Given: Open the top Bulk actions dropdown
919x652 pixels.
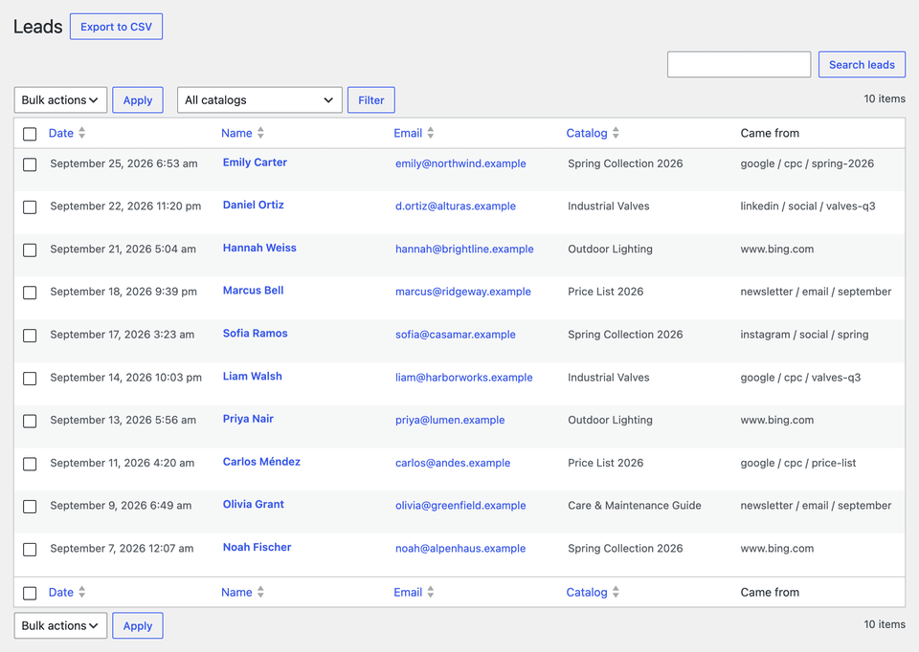Looking at the screenshot, I should coord(60,100).
